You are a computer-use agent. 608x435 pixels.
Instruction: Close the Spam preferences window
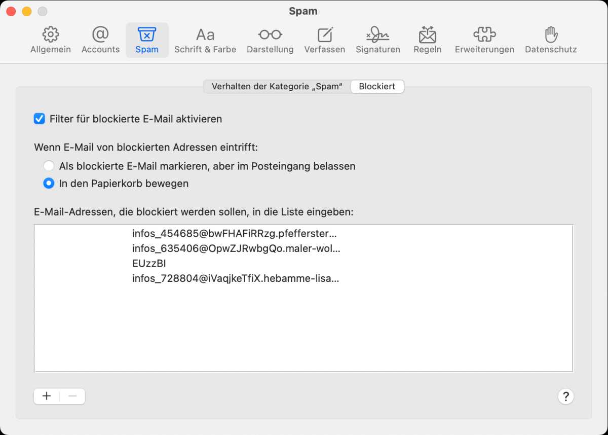(x=11, y=11)
